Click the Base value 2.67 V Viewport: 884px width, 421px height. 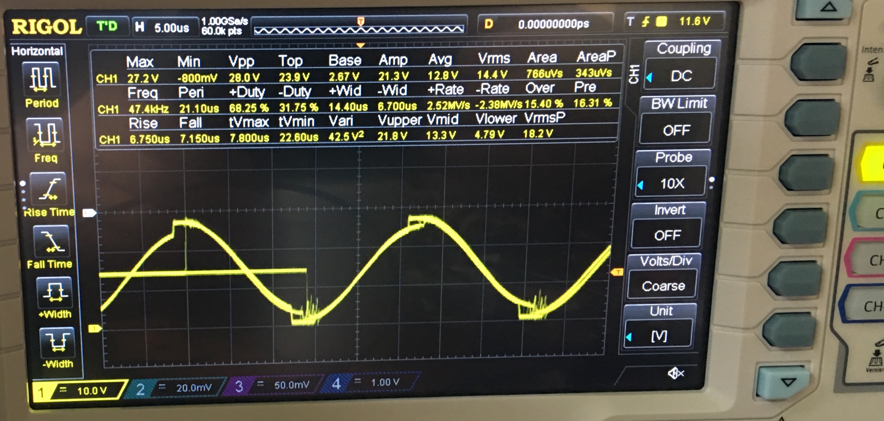coord(344,76)
